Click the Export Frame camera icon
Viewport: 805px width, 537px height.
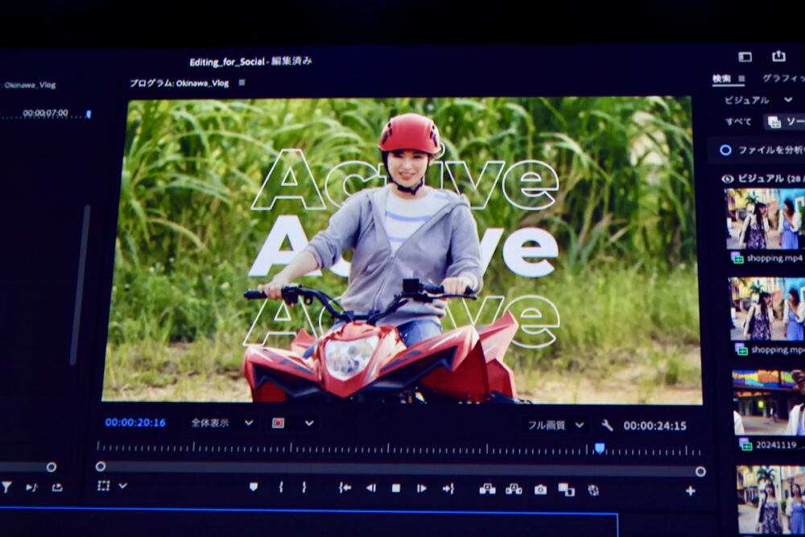tap(540, 489)
